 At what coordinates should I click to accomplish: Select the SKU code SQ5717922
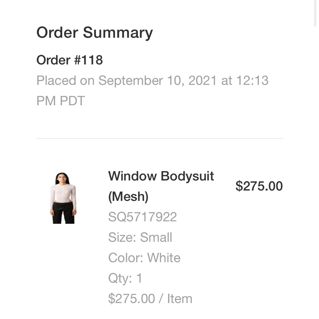(x=142, y=217)
